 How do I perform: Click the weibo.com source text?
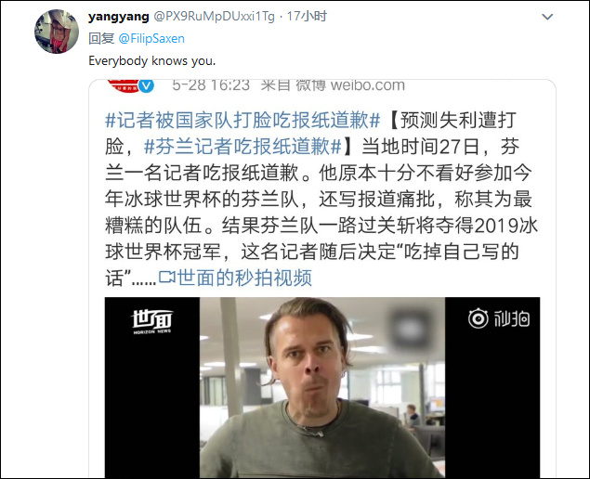pyautogui.click(x=368, y=85)
